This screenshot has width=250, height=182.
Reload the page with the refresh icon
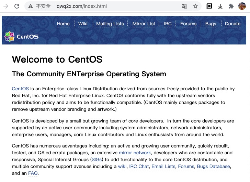(17, 6)
